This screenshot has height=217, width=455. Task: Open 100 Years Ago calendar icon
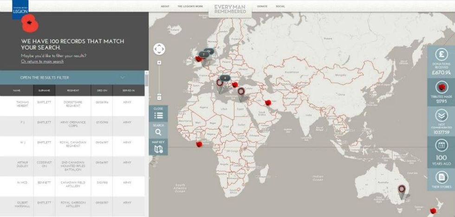point(442,145)
